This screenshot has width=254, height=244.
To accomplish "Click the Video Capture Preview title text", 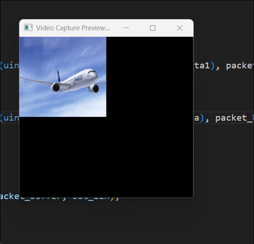I will pos(73,28).
